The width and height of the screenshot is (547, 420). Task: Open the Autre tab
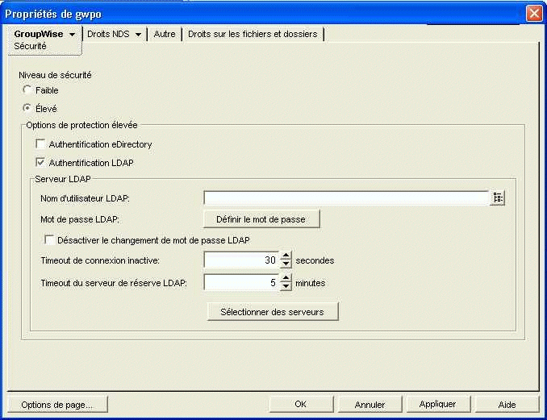click(x=165, y=34)
